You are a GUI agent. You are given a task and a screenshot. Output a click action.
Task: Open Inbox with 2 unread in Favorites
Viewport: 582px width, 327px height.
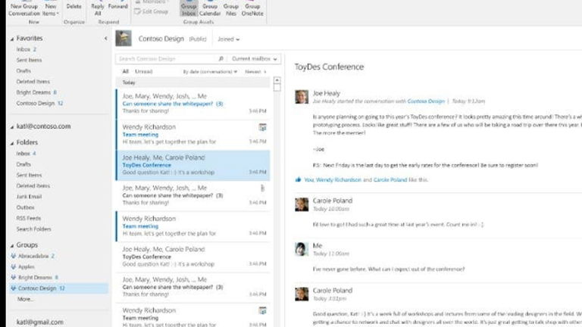(26, 49)
